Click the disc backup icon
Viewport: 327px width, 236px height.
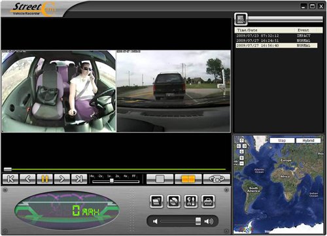pos(173,201)
